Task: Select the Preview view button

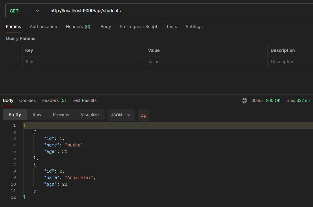Action: coord(61,115)
